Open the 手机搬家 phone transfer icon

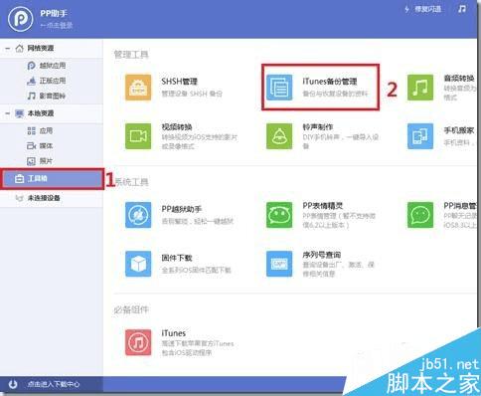(x=420, y=136)
